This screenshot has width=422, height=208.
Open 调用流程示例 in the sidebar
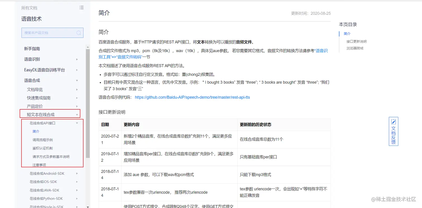[x=43, y=140]
